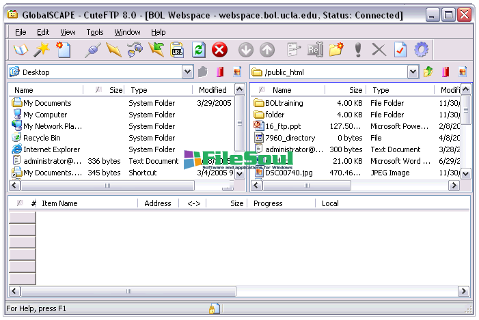Image resolution: width=479 pixels, height=320 pixels.
Task: Create new folder using toolbar folder icon
Action: (x=336, y=49)
